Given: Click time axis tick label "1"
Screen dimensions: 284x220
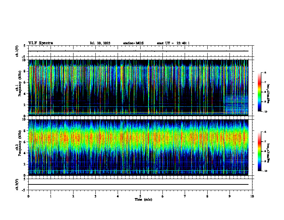Looking at the screenshot, I should coord(51,196).
